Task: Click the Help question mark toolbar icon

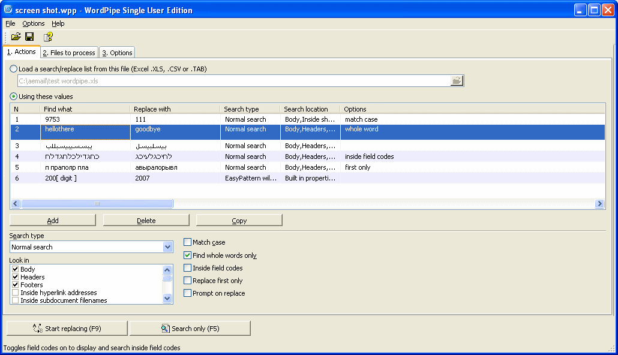Action: pyautogui.click(x=48, y=37)
